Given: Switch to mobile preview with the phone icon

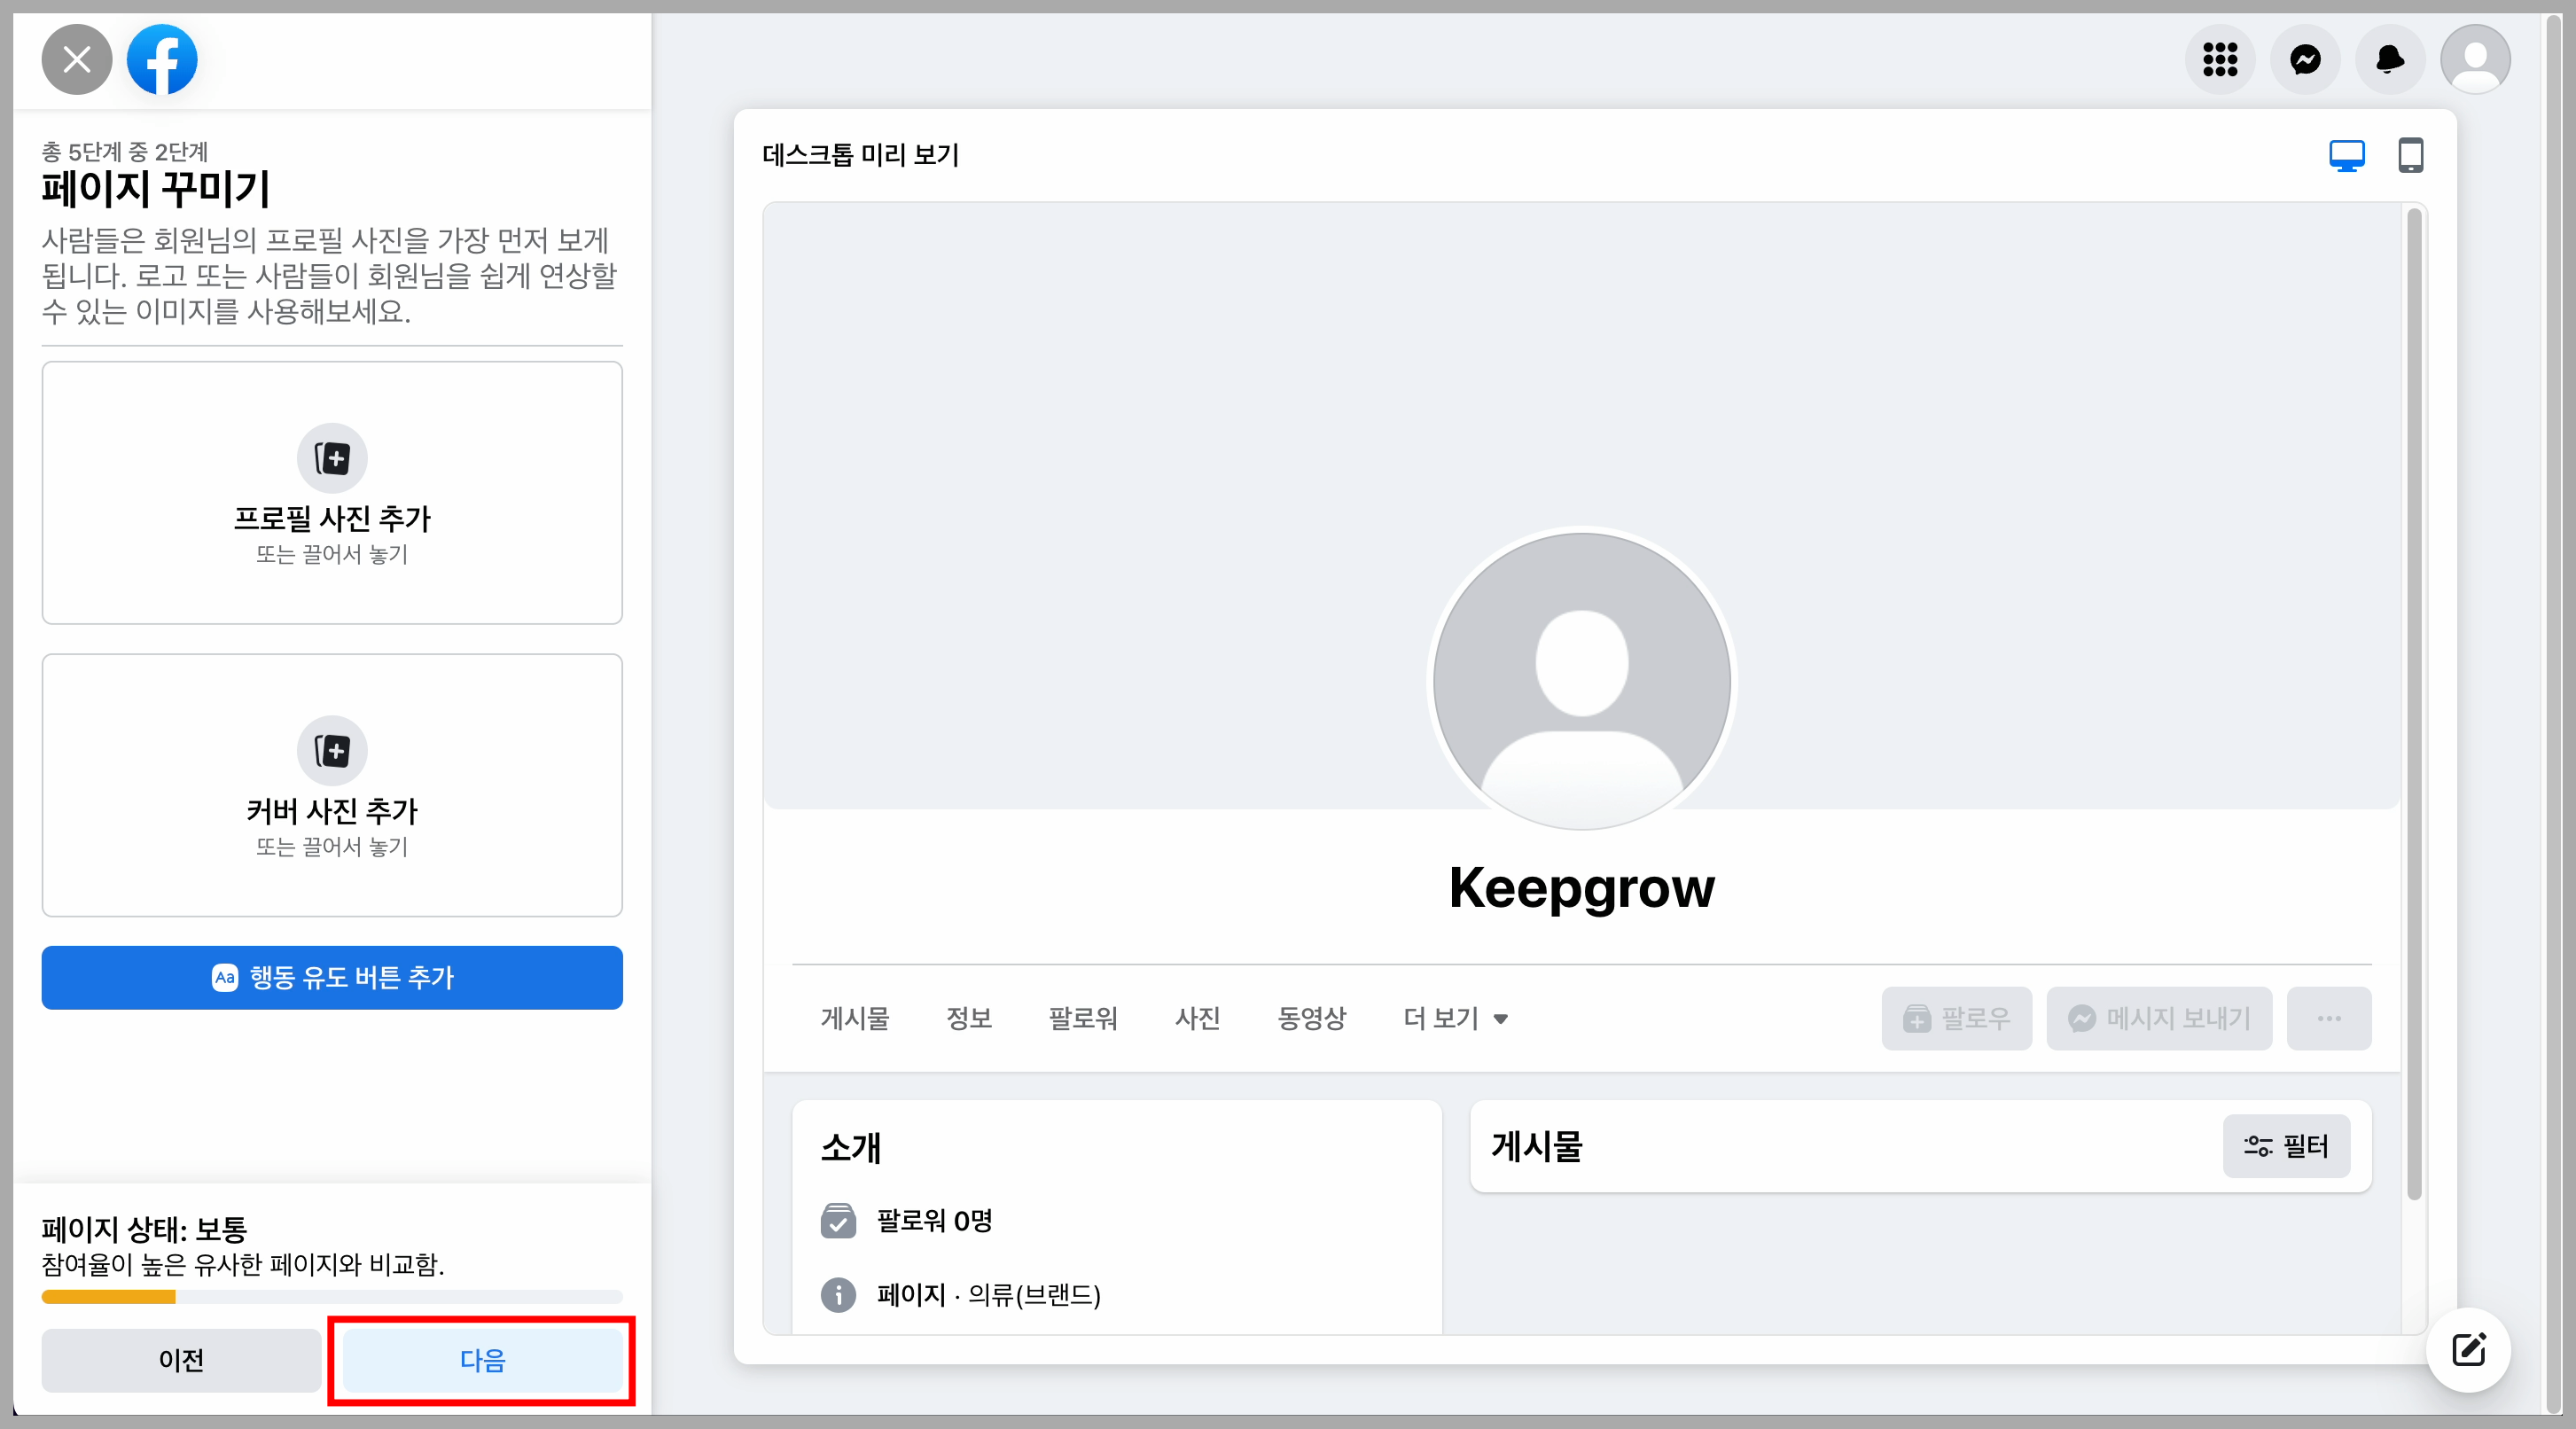Looking at the screenshot, I should [2411, 156].
